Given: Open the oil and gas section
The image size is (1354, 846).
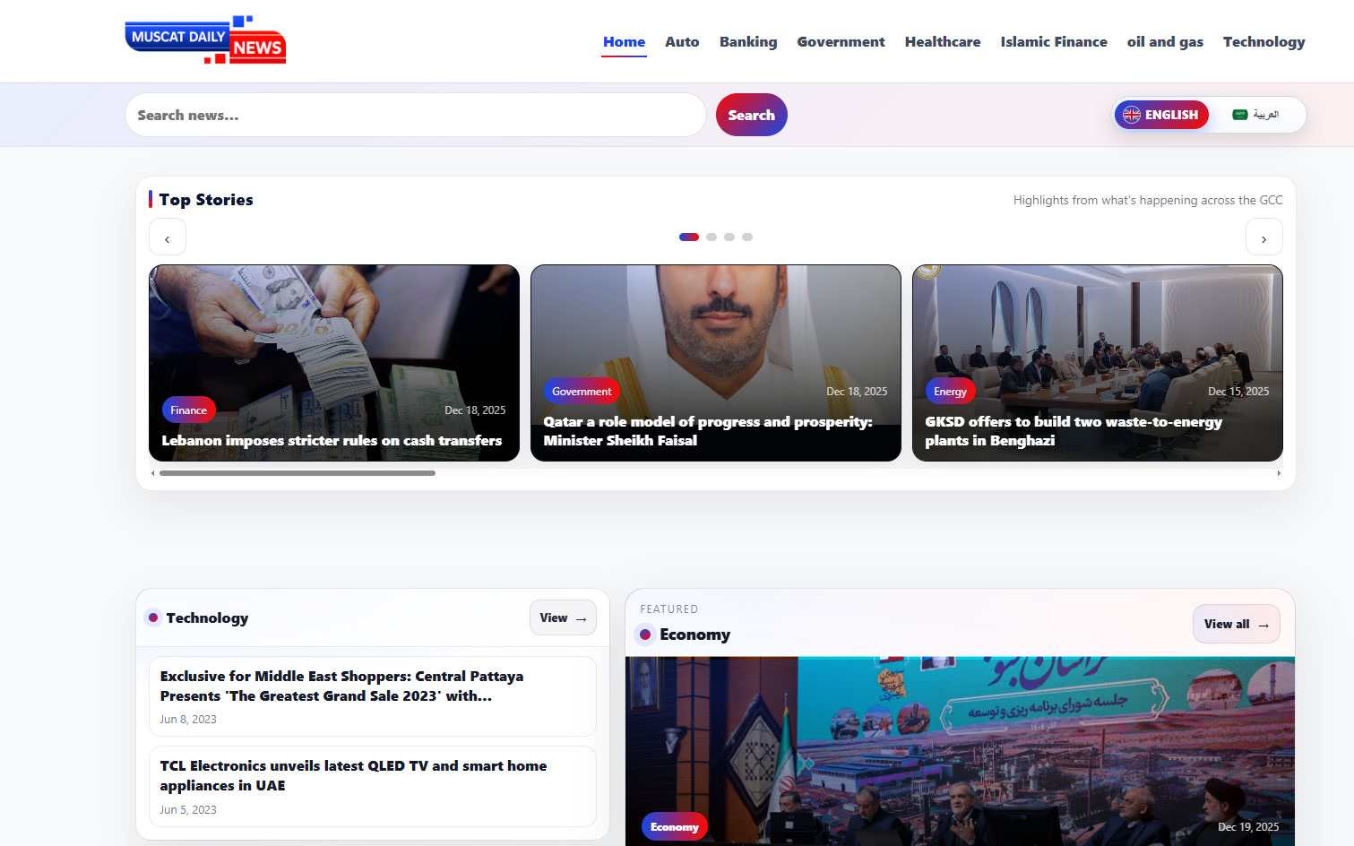Looking at the screenshot, I should [x=1164, y=42].
